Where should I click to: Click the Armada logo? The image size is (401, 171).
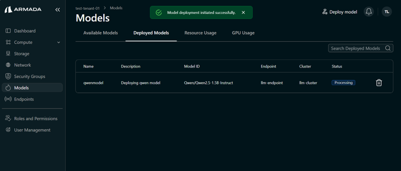point(24,9)
